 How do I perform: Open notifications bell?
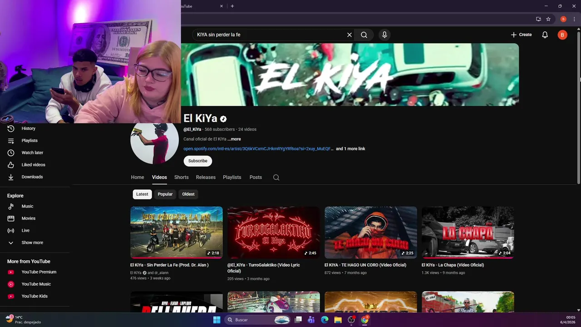[x=545, y=35]
